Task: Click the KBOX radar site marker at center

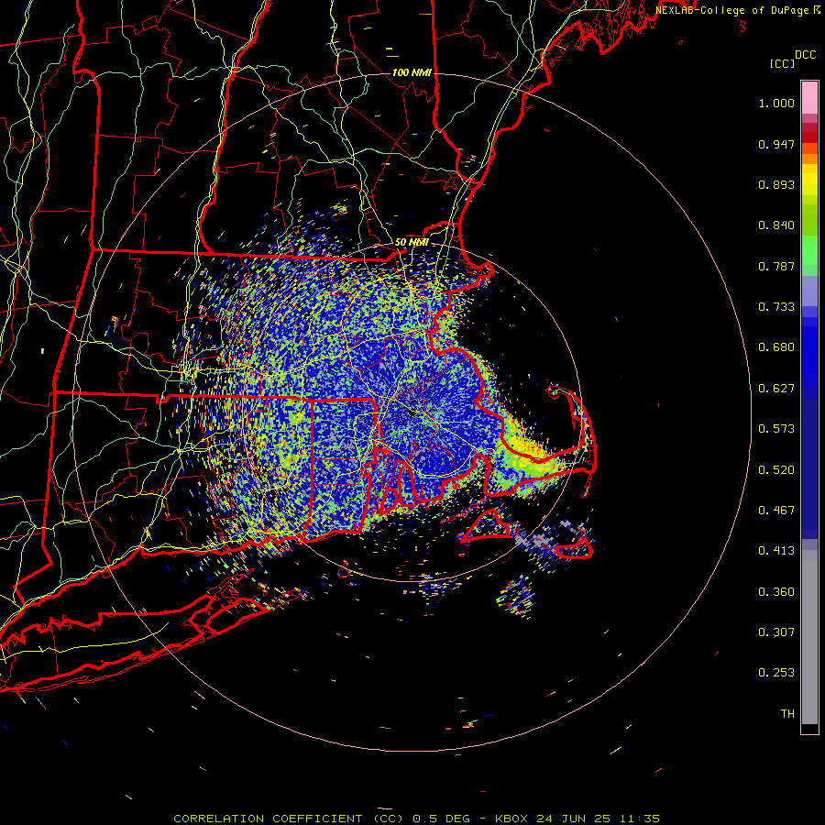Action: (412, 413)
